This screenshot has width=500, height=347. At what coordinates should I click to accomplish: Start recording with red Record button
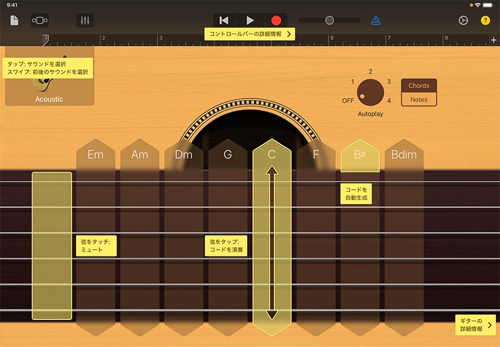(x=276, y=20)
